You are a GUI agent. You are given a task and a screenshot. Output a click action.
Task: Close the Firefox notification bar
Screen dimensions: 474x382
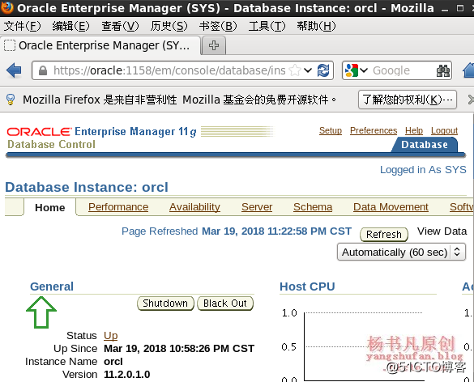[471, 100]
